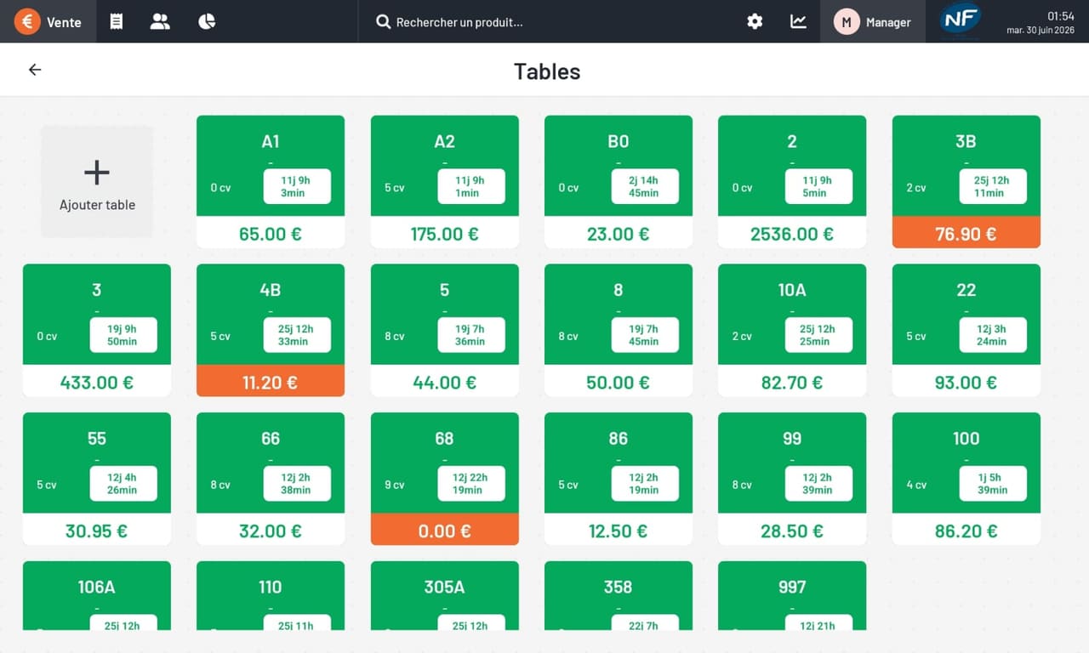Switch to the Vente tab

click(48, 21)
